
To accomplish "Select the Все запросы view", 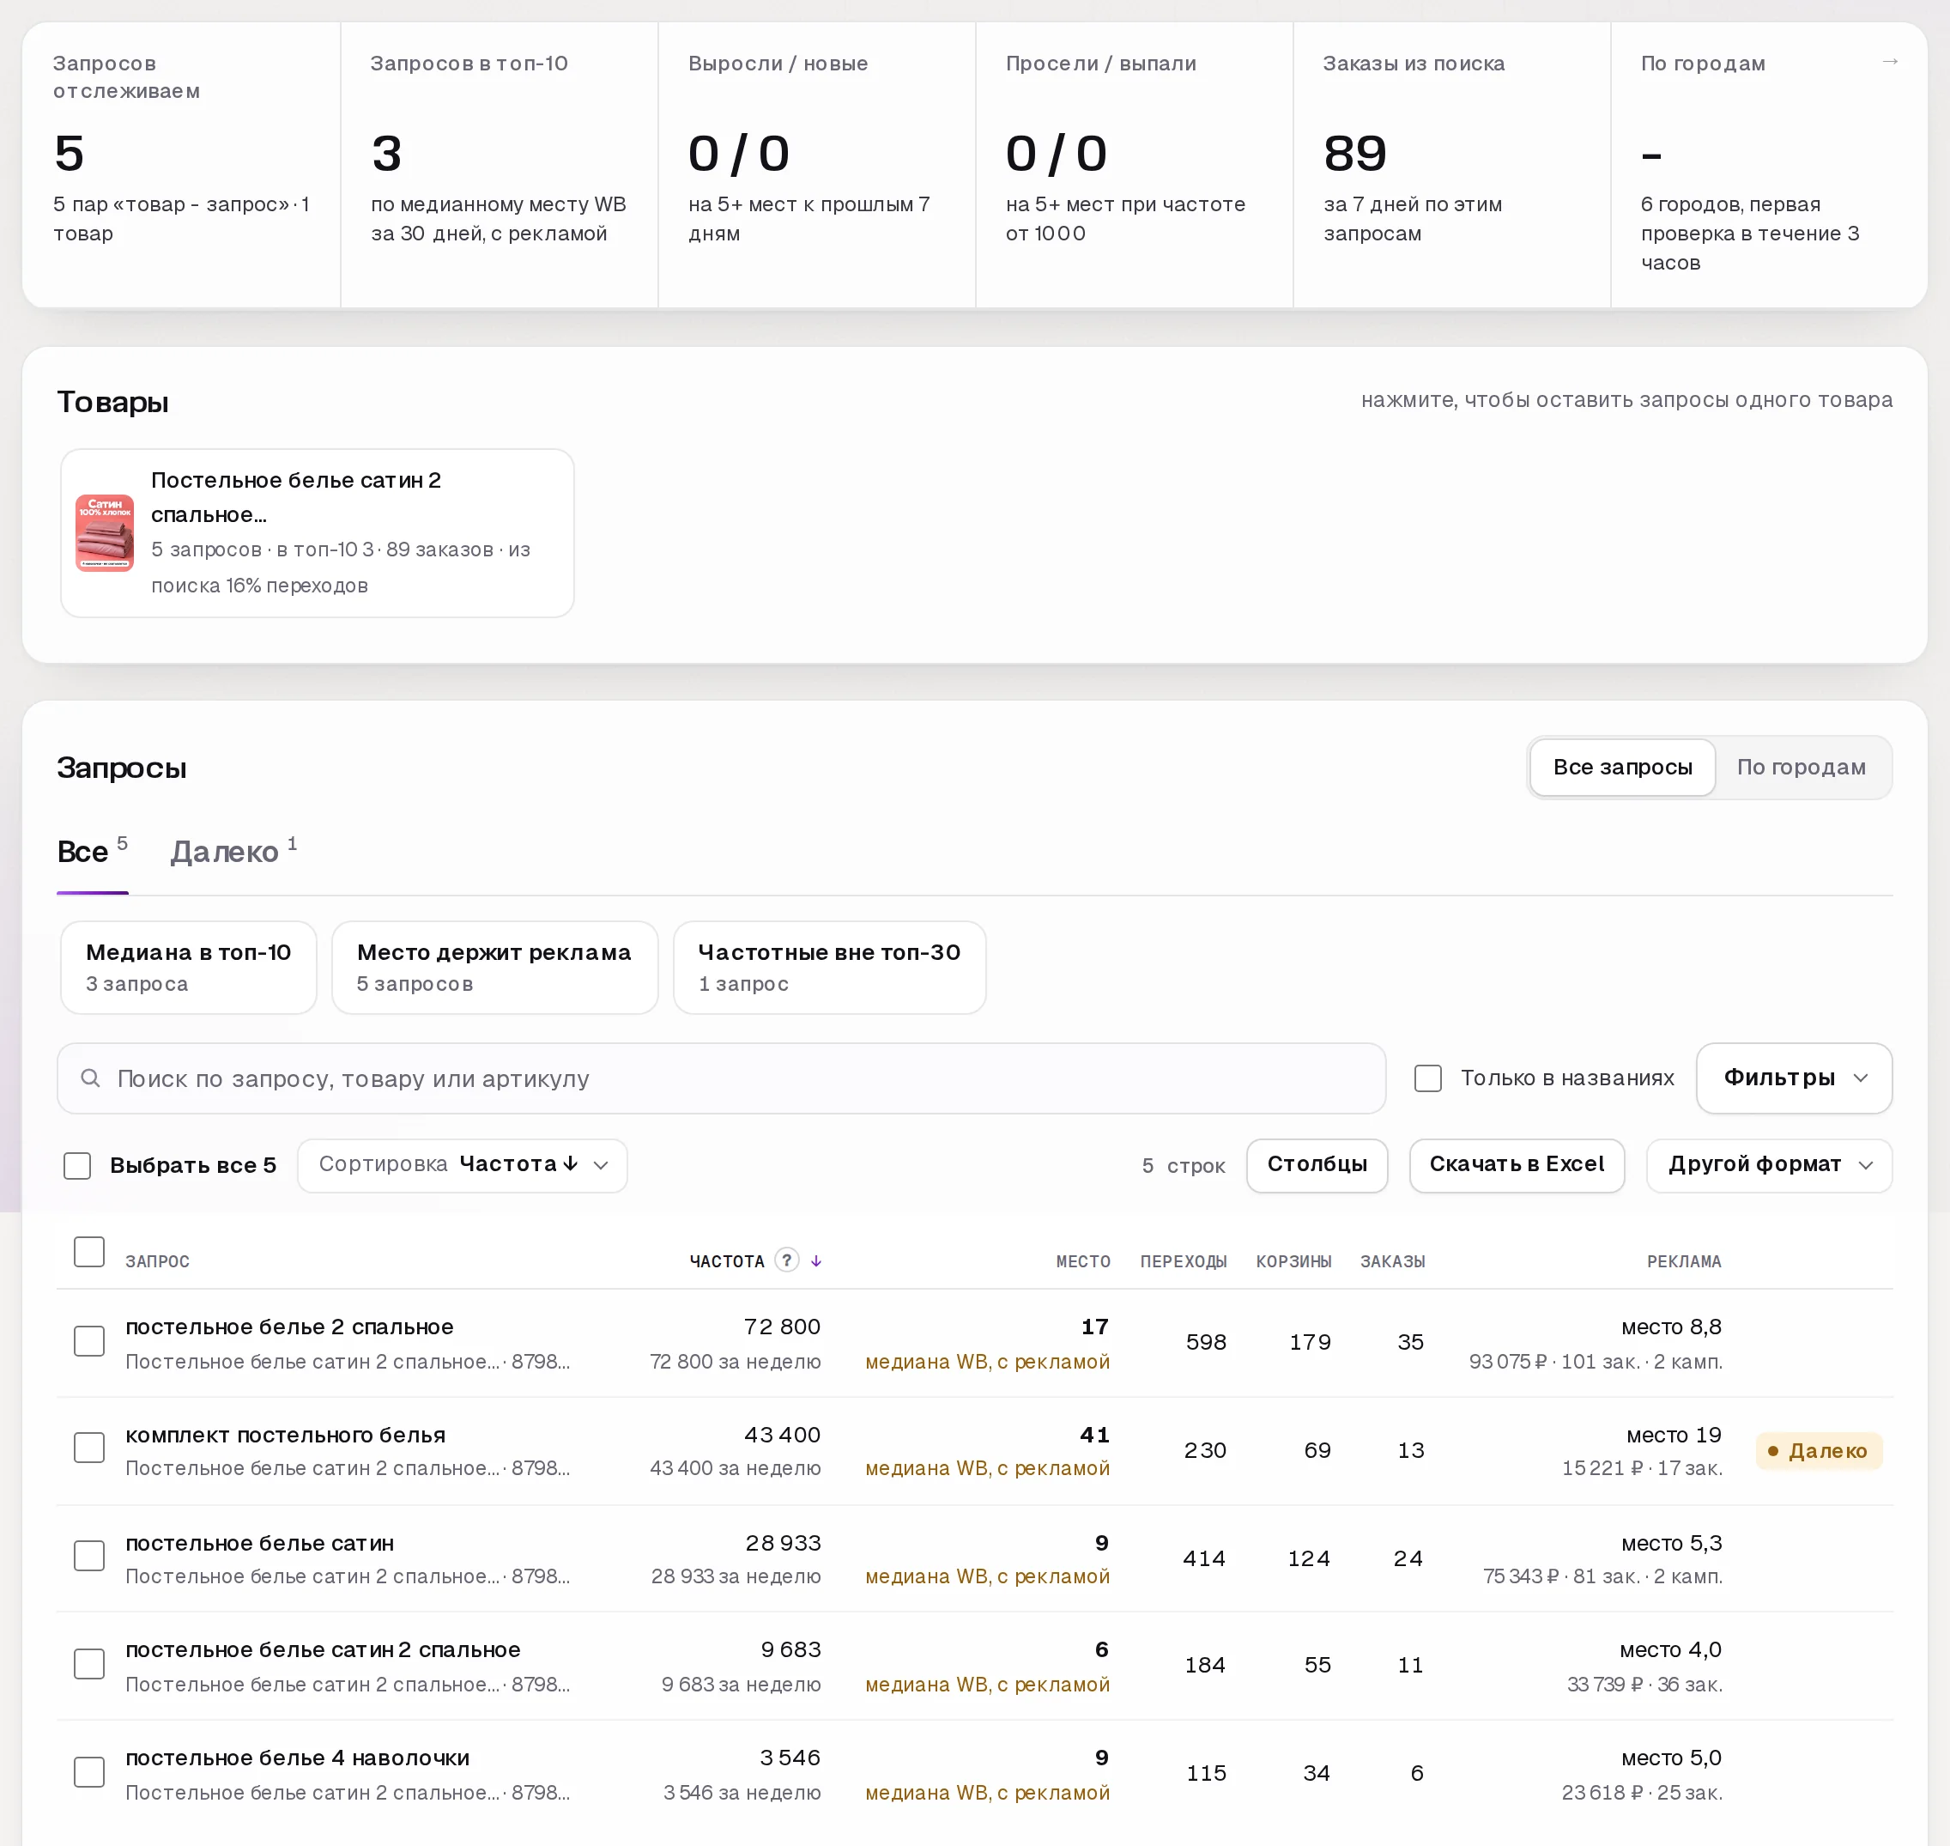I will (1622, 768).
